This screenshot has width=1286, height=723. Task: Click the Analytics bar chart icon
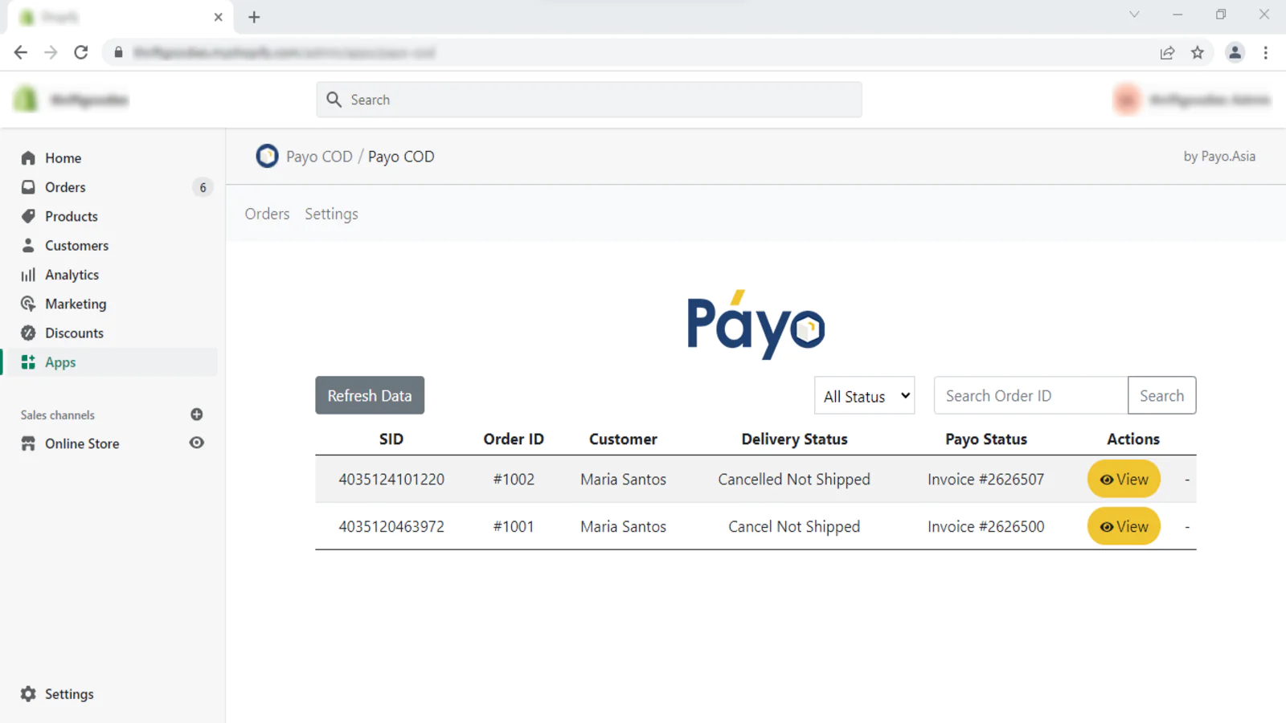(28, 275)
